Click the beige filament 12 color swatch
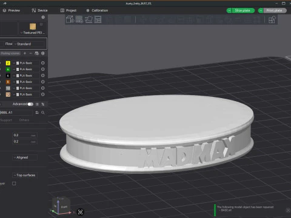This screenshot has width=291, height=218. [8, 94]
